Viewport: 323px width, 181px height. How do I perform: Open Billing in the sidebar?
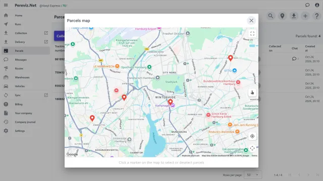click(26, 104)
